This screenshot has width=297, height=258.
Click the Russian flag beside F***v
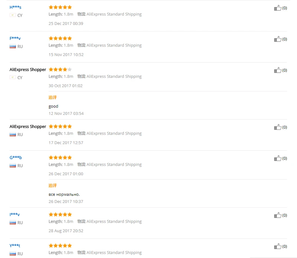[x=13, y=46]
